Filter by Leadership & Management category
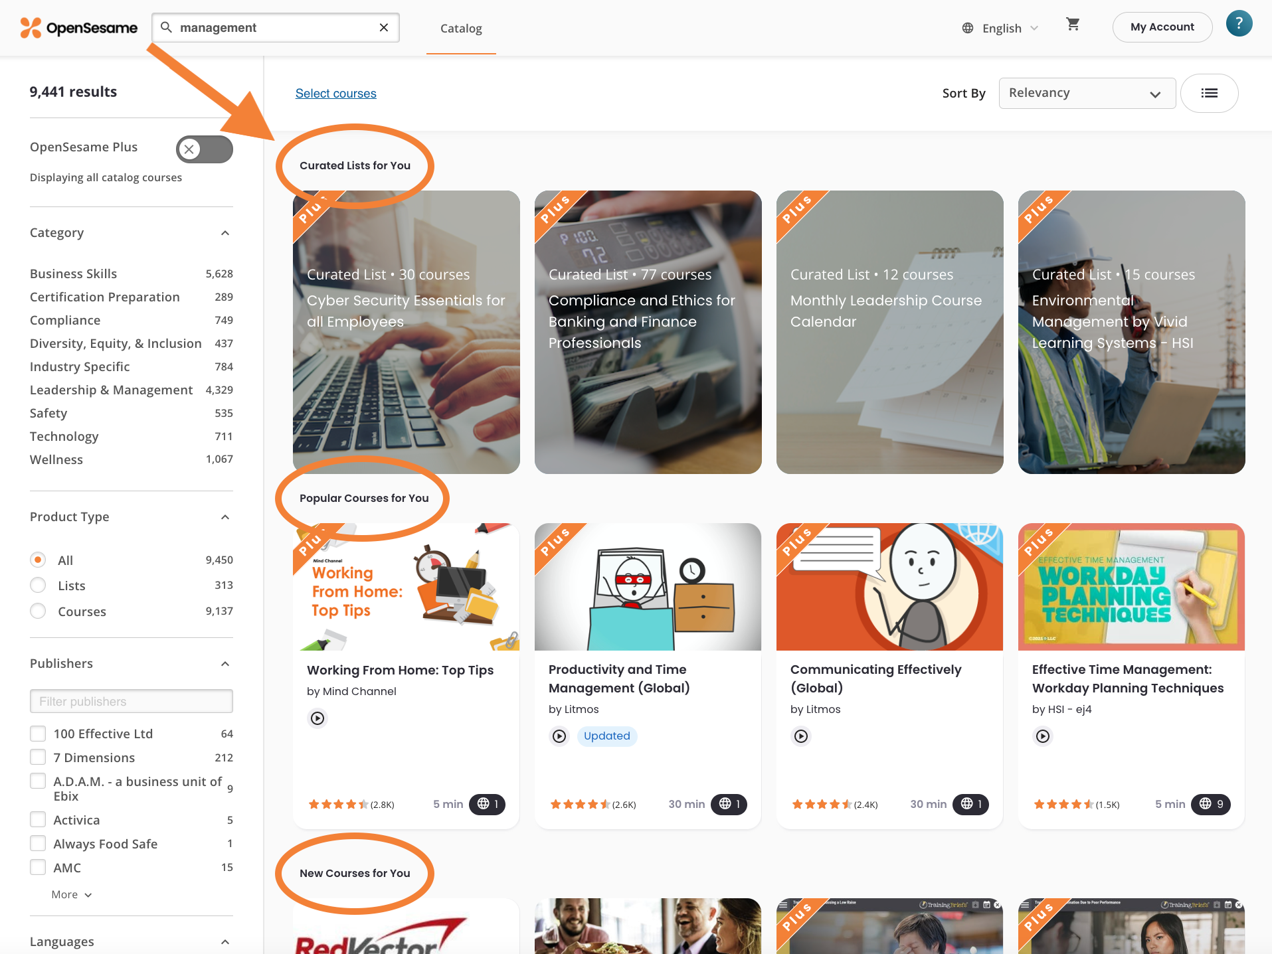The image size is (1272, 954). click(111, 390)
